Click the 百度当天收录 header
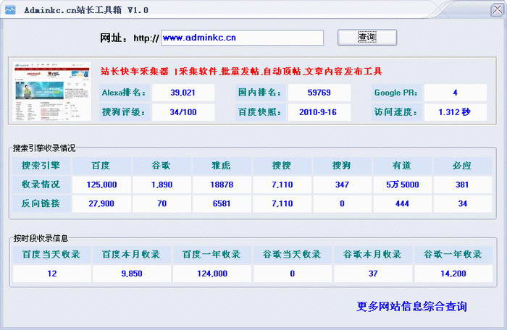The width and height of the screenshot is (507, 330). (51, 255)
